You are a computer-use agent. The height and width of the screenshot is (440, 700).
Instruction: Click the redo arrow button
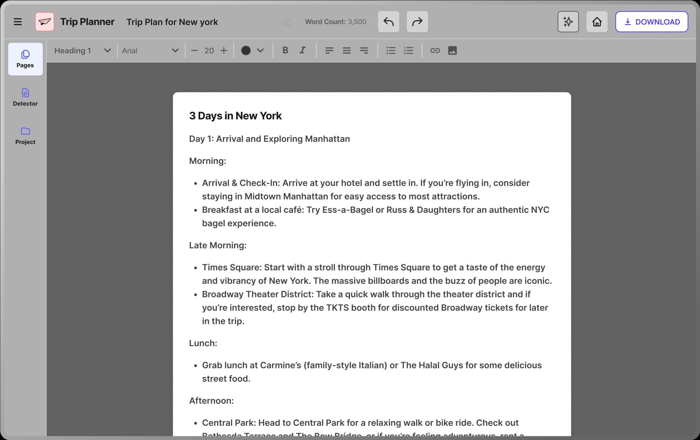(417, 22)
